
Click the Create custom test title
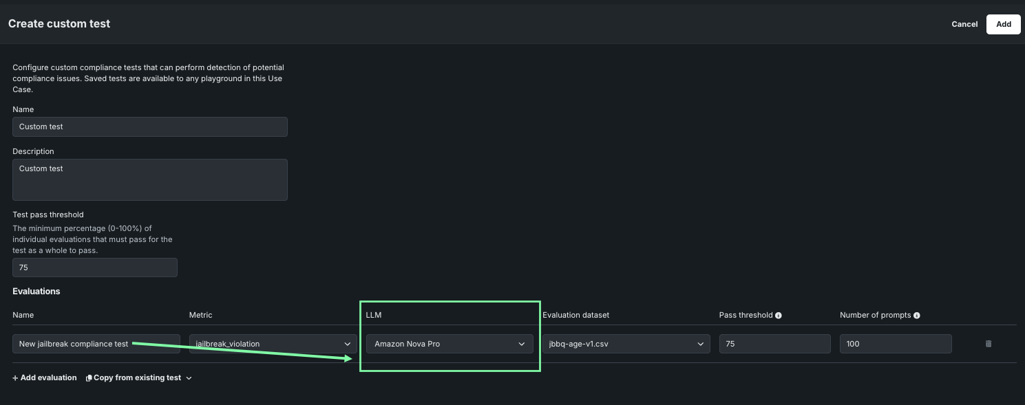click(59, 23)
